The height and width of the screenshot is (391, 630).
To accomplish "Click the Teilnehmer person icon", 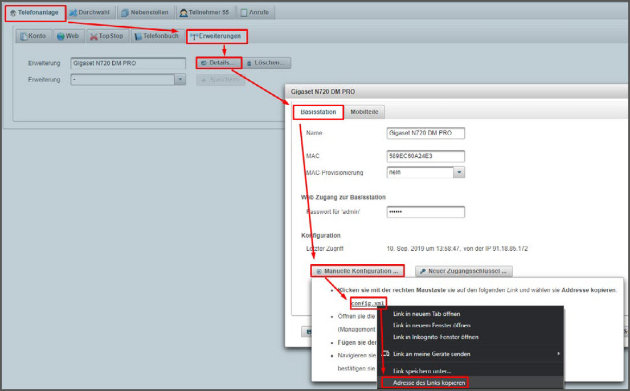I will pos(183,13).
